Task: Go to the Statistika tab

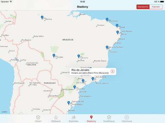Action: click(74, 119)
